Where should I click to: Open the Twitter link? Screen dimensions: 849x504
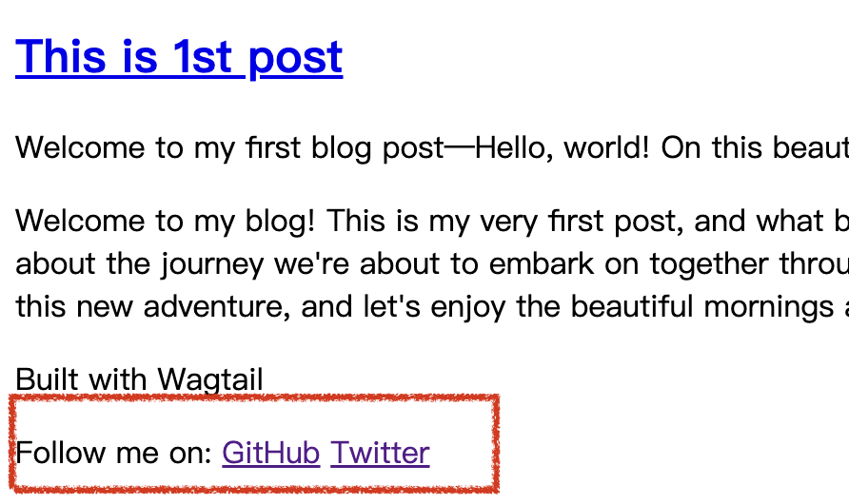380,453
